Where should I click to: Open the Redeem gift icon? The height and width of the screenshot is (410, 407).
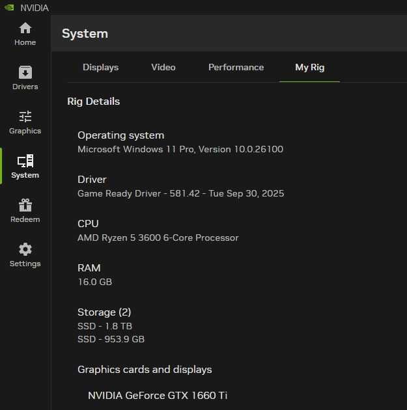pyautogui.click(x=25, y=205)
